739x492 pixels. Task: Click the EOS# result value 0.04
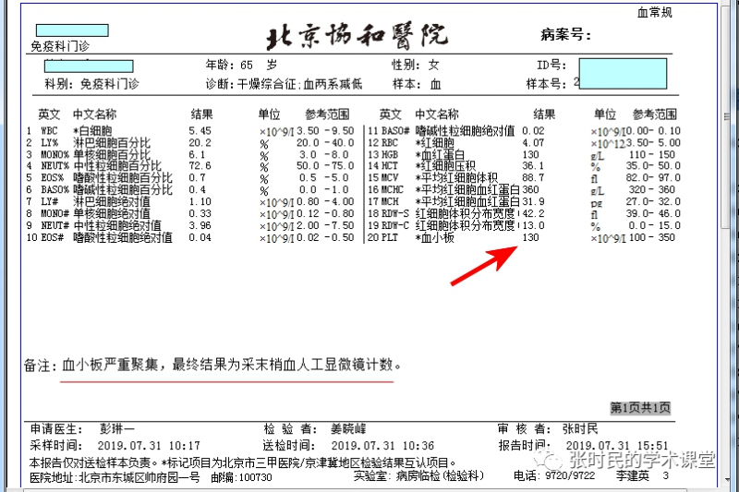(x=200, y=237)
